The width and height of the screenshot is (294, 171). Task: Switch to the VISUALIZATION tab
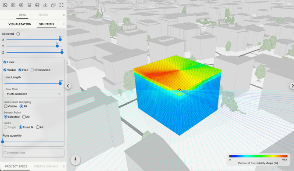[20, 24]
